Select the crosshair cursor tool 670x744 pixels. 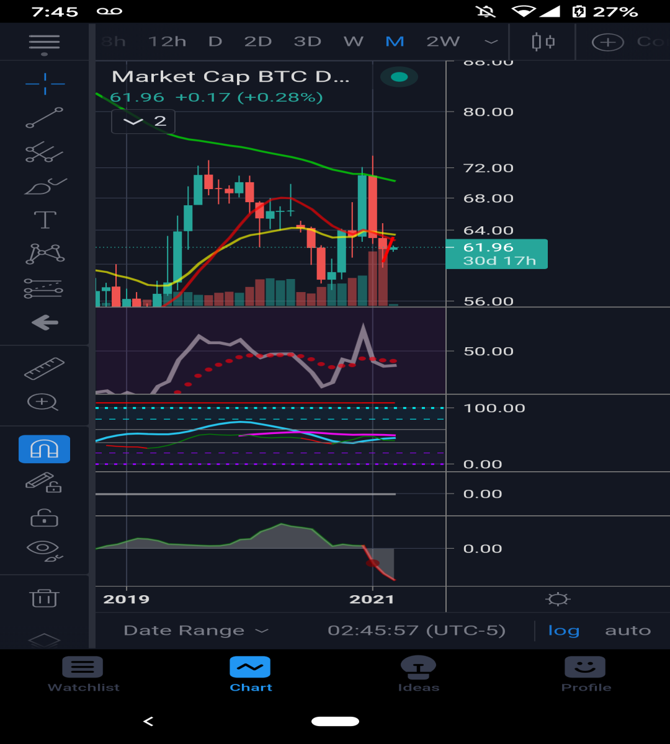tap(45, 83)
